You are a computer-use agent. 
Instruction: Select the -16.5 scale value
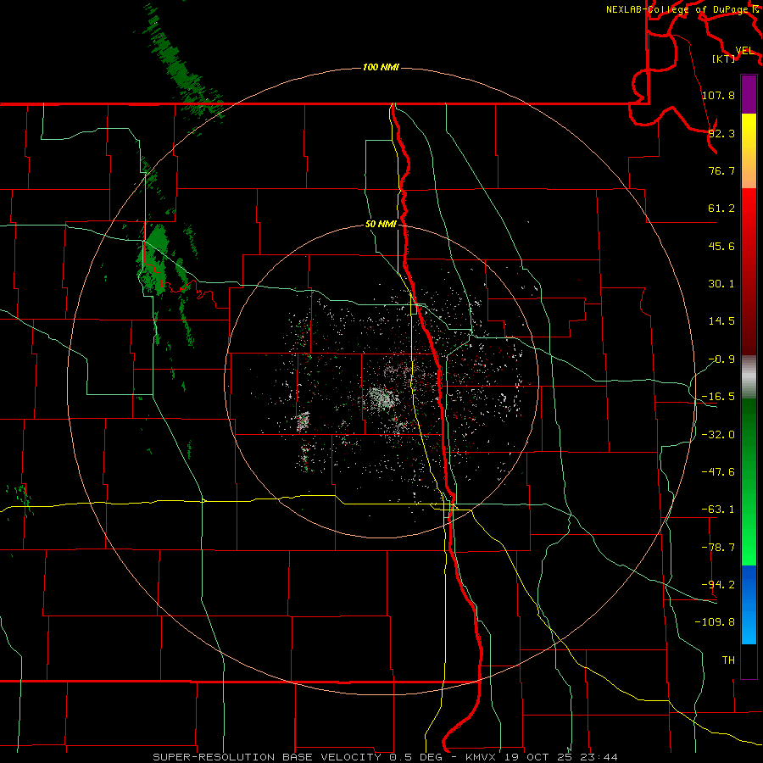[x=718, y=397]
